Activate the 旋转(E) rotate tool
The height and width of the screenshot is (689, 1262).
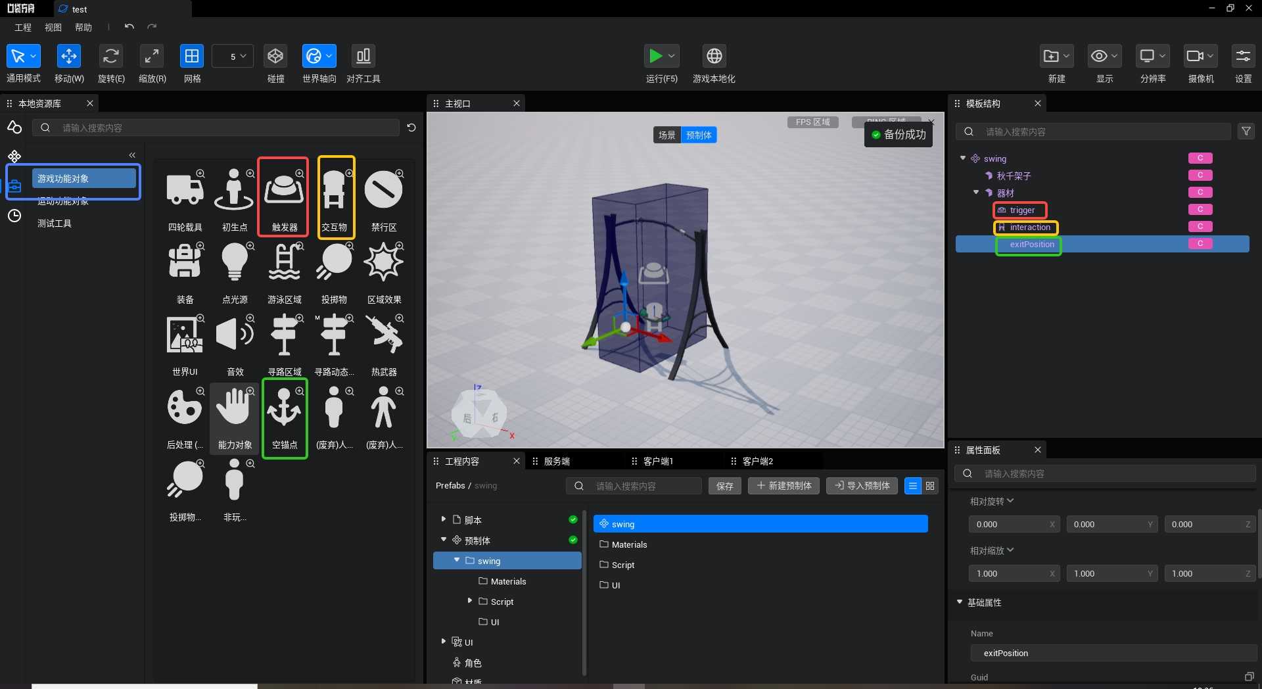tap(111, 57)
